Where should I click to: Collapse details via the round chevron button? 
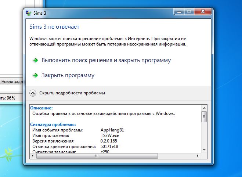[33, 93]
